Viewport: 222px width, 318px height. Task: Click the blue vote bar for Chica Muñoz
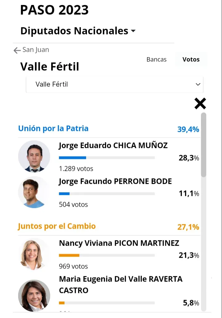[72, 158]
